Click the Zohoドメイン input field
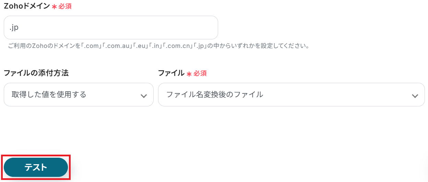Viewport: 428px width, 182px height. coord(111,28)
